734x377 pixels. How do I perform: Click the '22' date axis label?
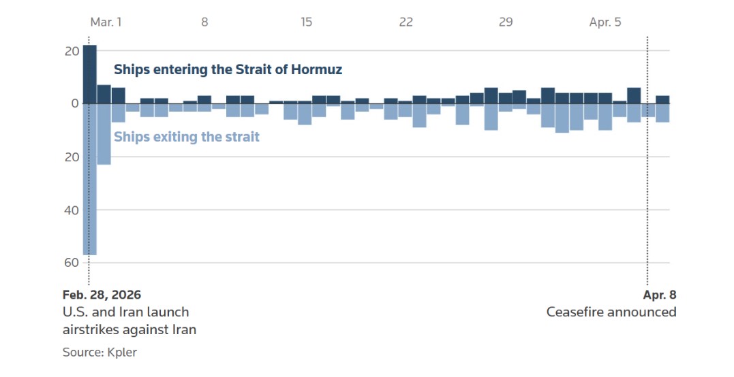(x=406, y=22)
